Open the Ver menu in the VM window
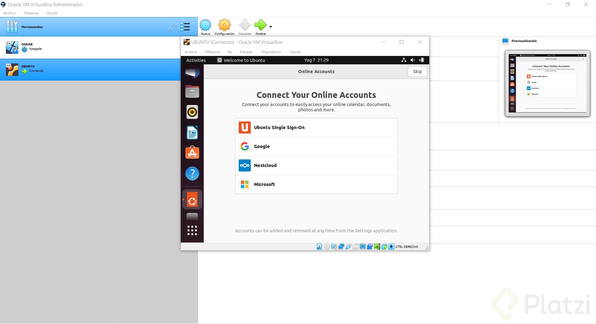The width and height of the screenshot is (596, 324). click(230, 52)
